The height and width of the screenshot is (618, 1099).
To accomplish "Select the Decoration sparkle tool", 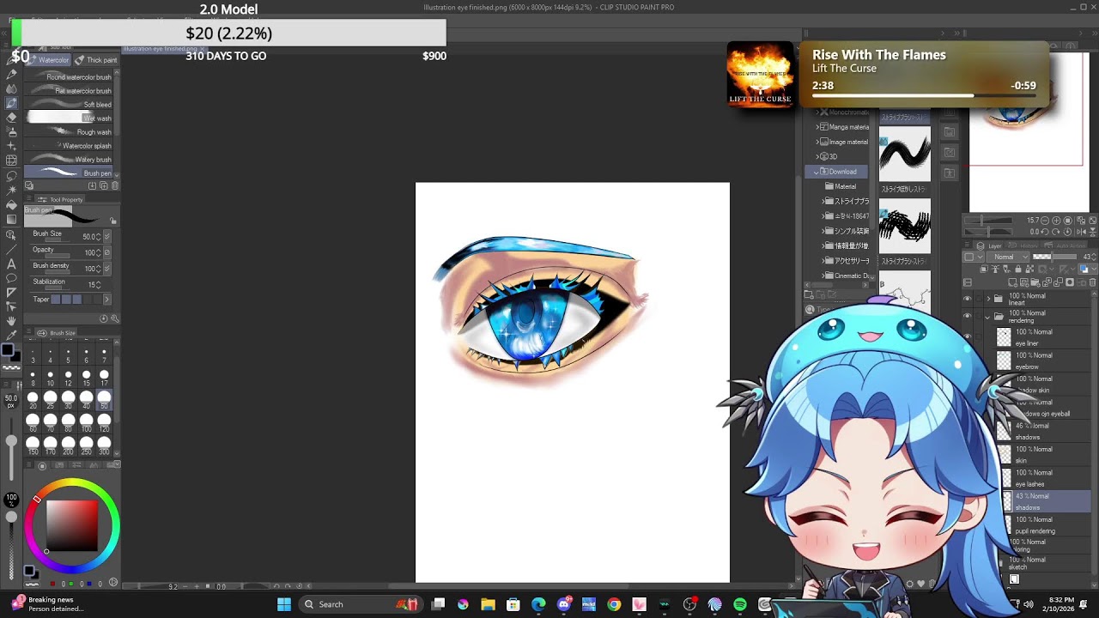I will click(x=11, y=146).
